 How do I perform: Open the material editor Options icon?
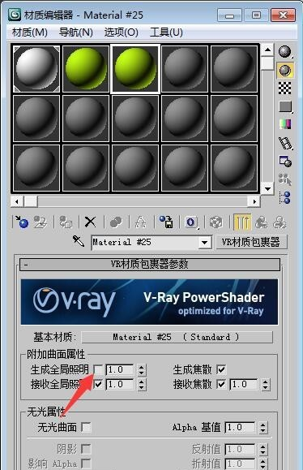point(285,162)
